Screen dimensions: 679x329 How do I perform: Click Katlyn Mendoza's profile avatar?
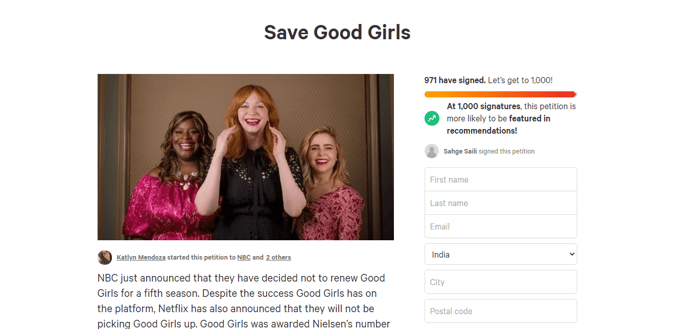105,258
